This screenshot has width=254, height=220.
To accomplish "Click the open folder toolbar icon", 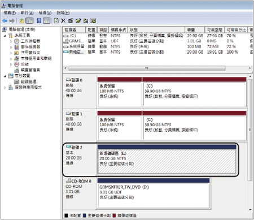I will 78,20.
